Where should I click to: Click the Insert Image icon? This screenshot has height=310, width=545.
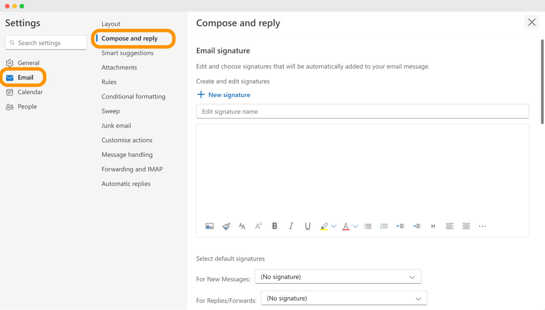tap(209, 226)
